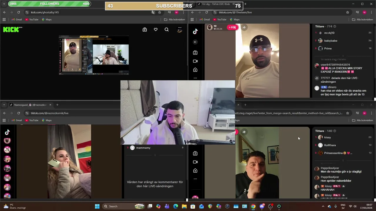Viewport: 376px width, 211px height.
Task: Open the Chrome menu in the Kick window
Action: click(x=184, y=12)
